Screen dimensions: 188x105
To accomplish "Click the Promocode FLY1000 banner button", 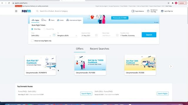I will click(x=120, y=18).
